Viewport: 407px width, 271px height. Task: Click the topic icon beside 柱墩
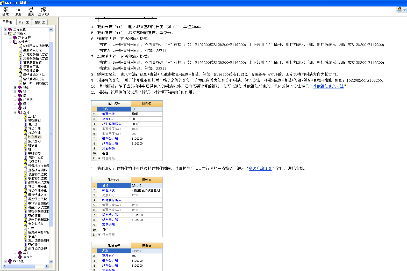point(25,228)
